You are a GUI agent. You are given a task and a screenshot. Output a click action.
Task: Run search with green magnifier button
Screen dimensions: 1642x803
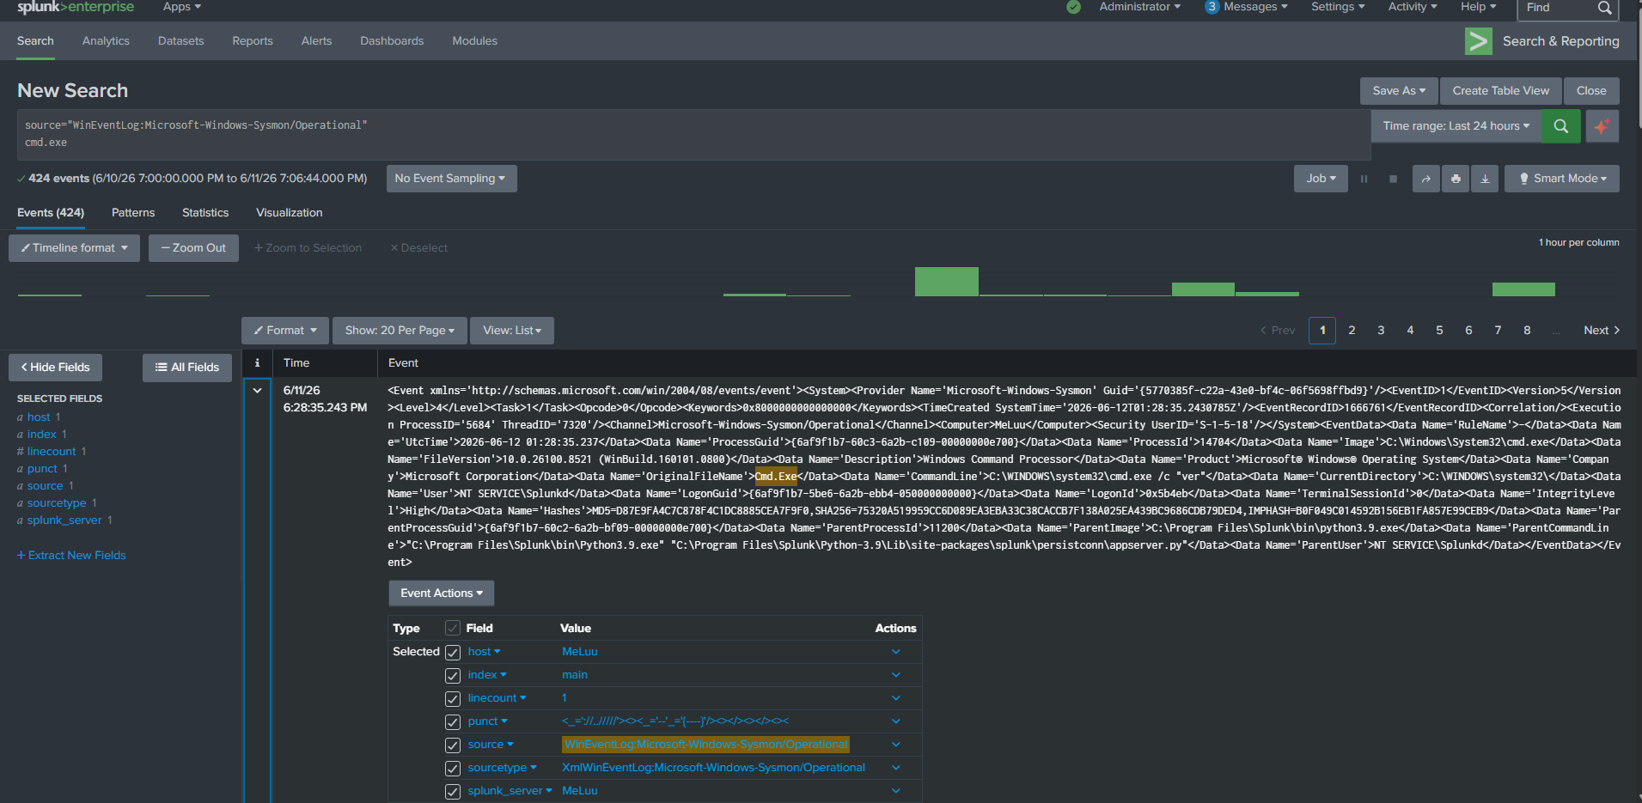pyautogui.click(x=1561, y=126)
